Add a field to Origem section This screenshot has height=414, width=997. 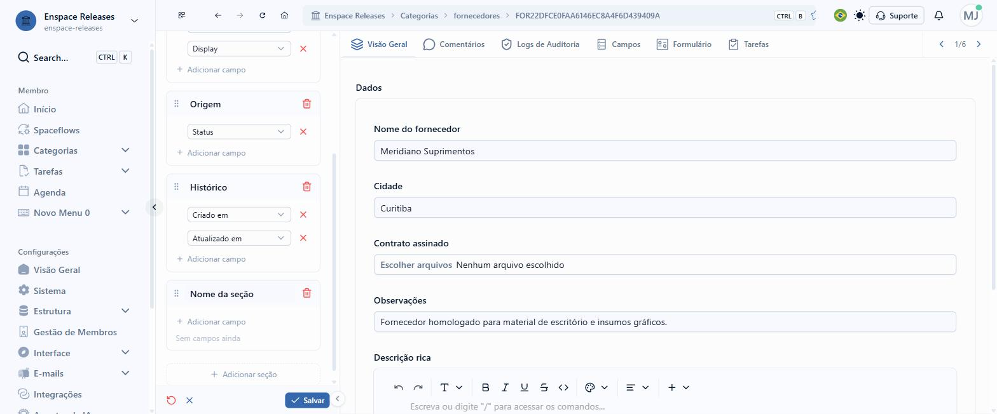211,153
